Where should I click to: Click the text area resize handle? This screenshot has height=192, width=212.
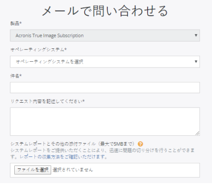point(197,133)
